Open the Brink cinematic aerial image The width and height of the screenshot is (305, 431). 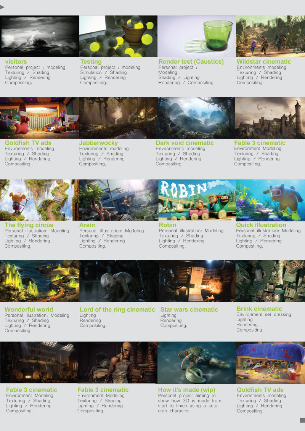tap(270, 281)
